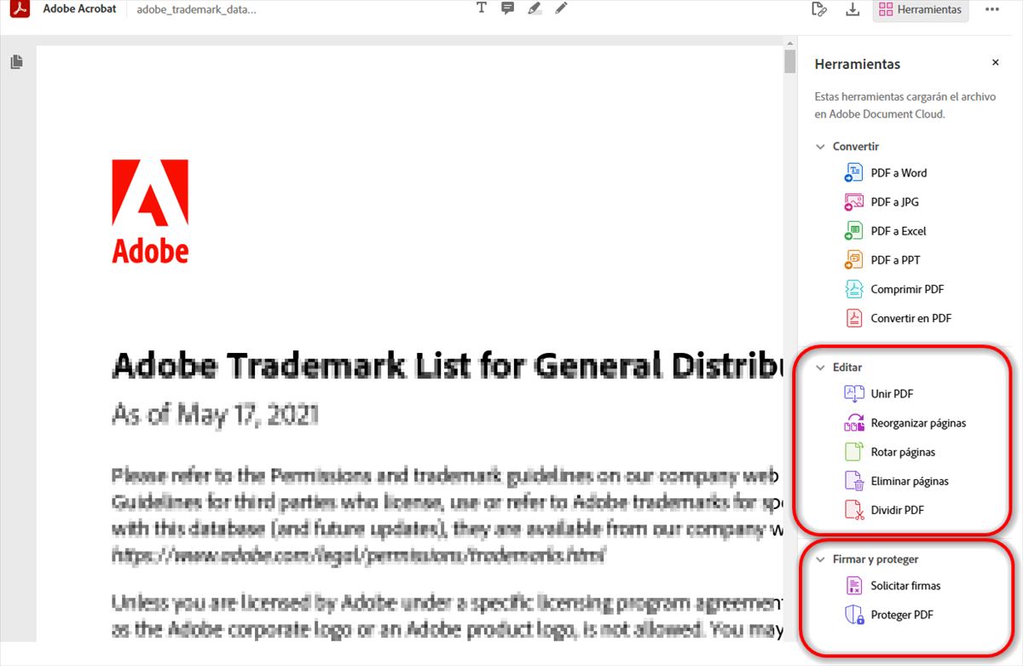Screen dimensions: 1023x666
Task: Click the Convertir en PDF icon
Action: pyautogui.click(x=854, y=318)
